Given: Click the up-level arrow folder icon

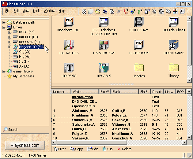Looking at the screenshot, I should (182, 12).
